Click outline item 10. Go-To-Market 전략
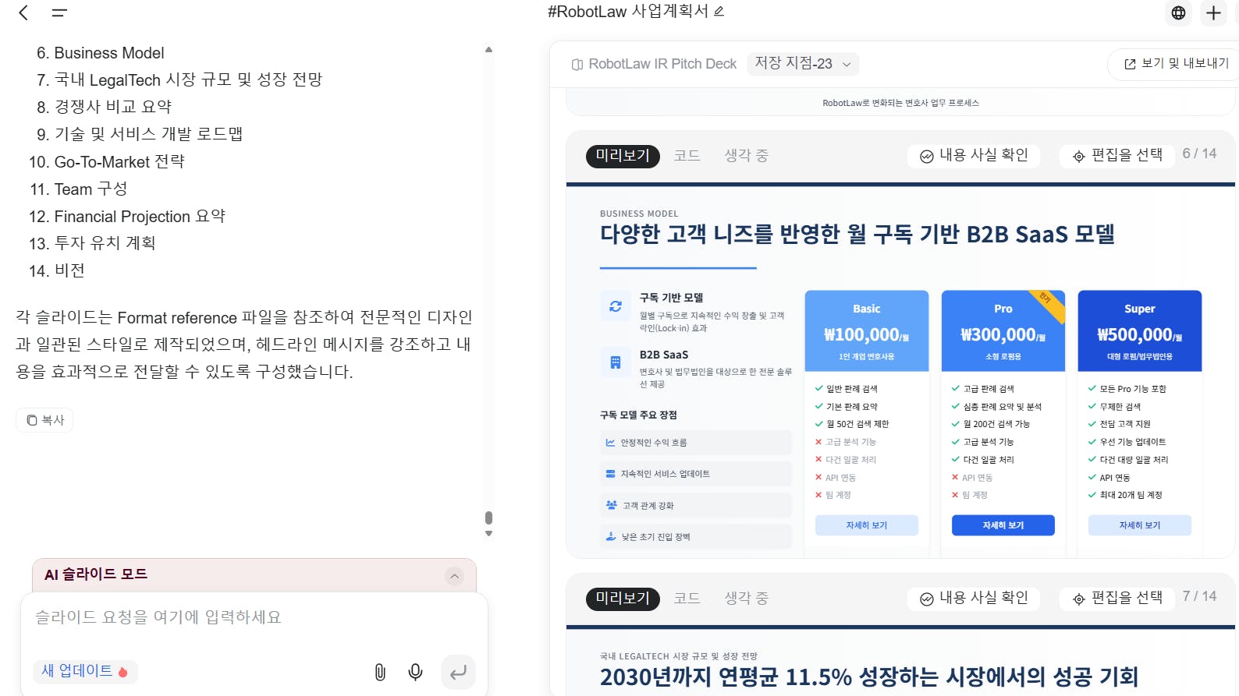Screen dimensions: 1239x696 pos(107,161)
